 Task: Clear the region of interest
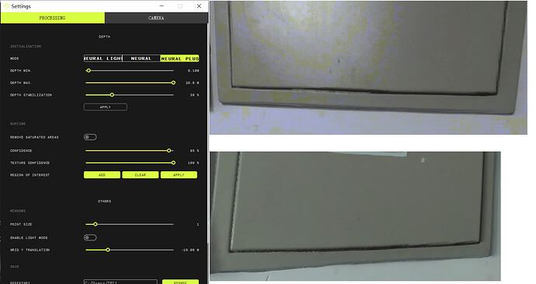click(140, 175)
